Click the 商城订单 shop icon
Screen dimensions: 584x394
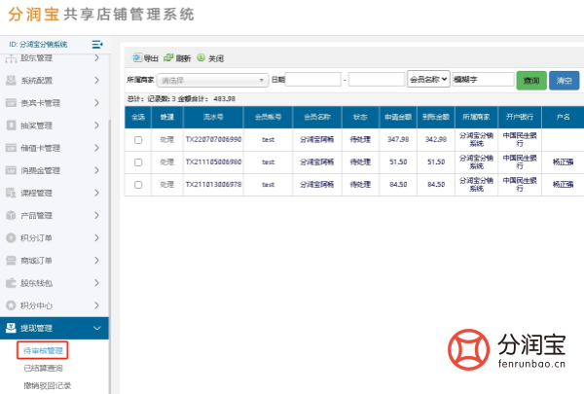(x=11, y=261)
